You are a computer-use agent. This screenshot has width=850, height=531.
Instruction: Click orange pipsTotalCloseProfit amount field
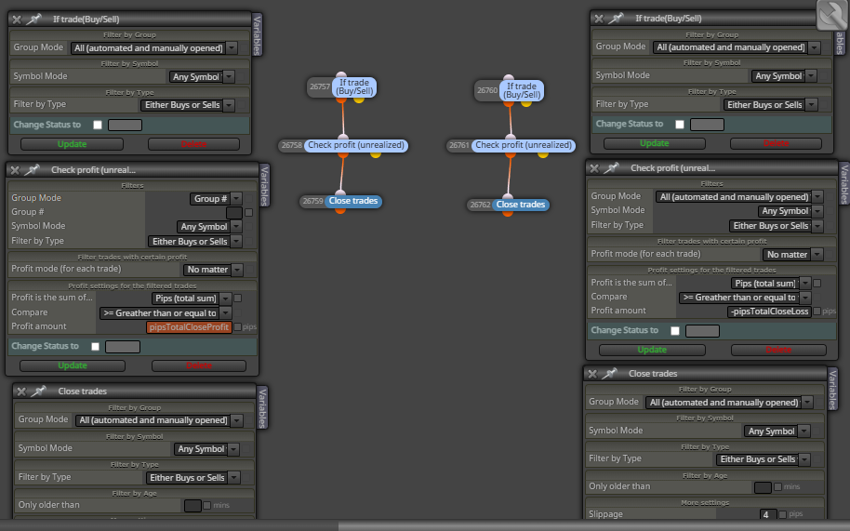(x=189, y=327)
